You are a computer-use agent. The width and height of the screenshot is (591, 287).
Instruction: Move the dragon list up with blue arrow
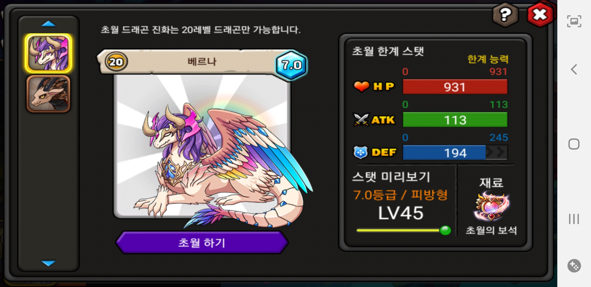(48, 24)
